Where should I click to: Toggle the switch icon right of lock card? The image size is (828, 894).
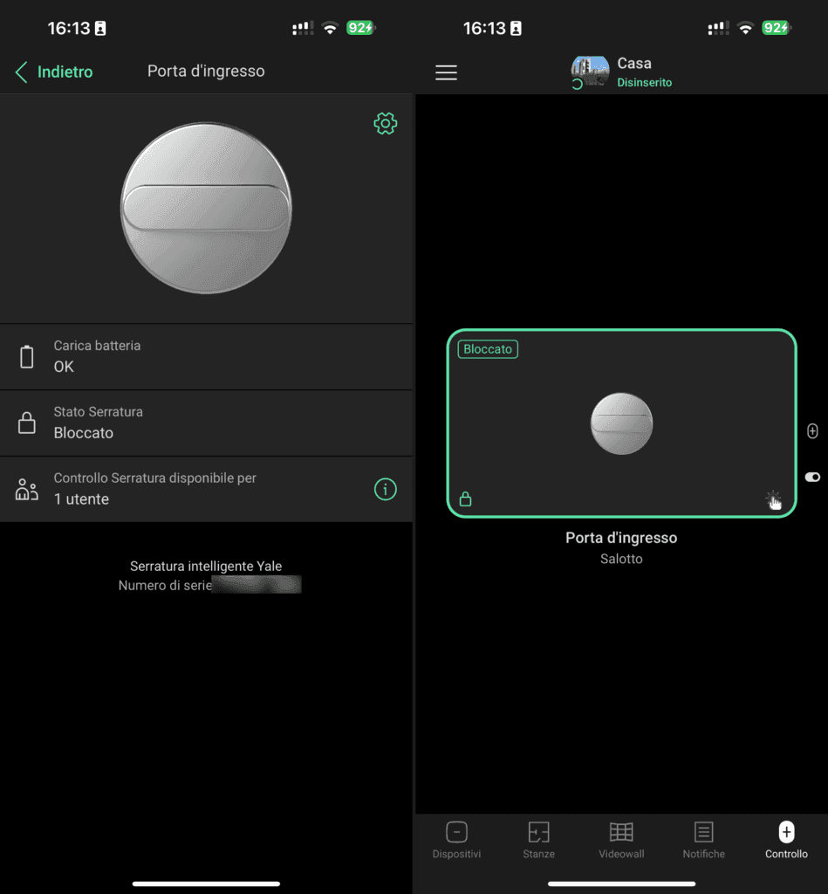pos(812,477)
